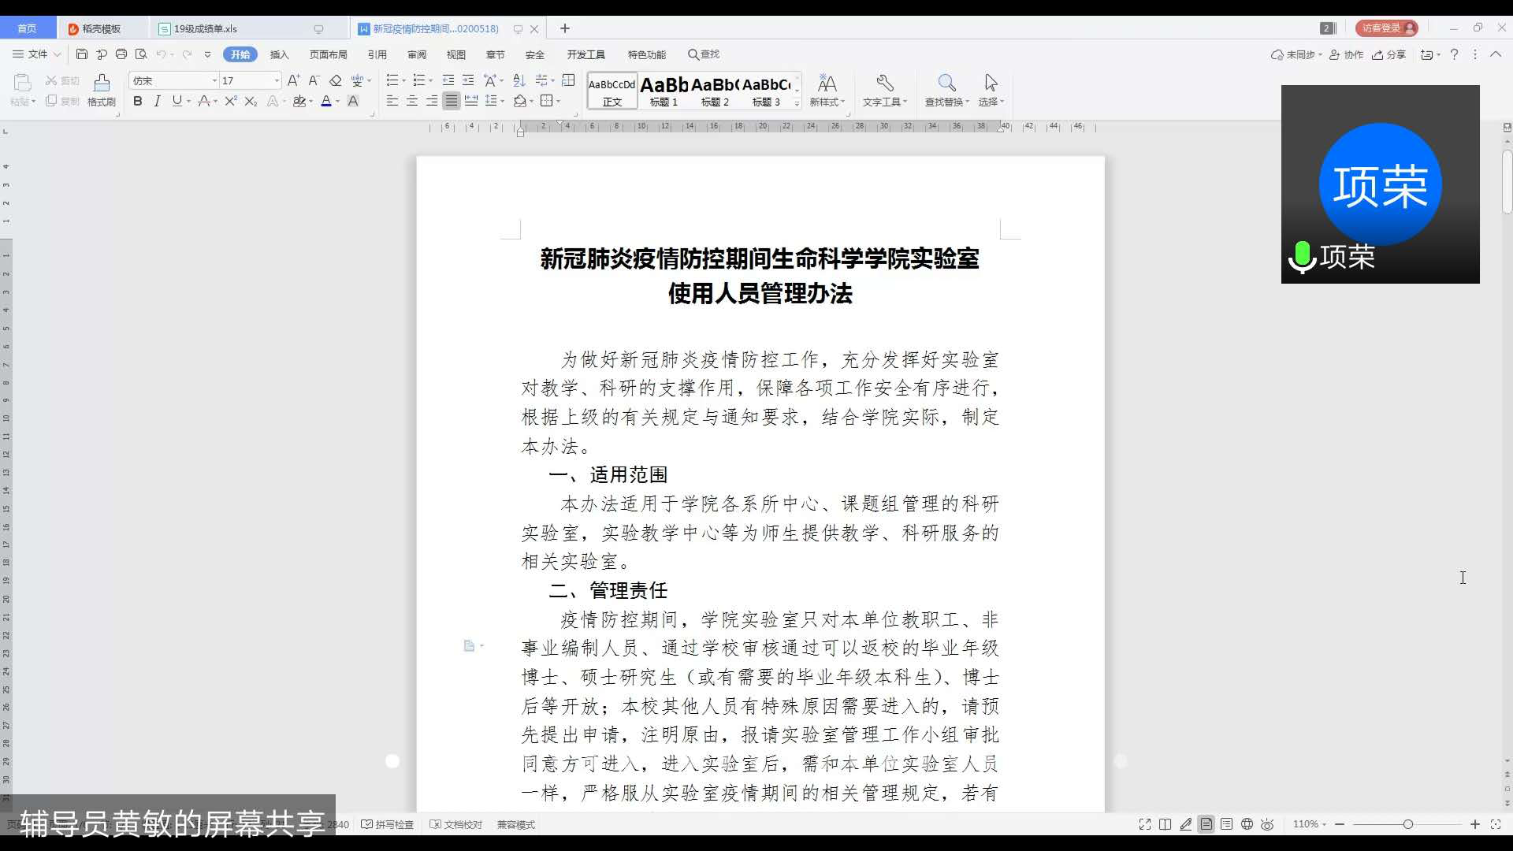Apply bold formatting with B icon
Screen dimensions: 1513x851
(x=138, y=101)
